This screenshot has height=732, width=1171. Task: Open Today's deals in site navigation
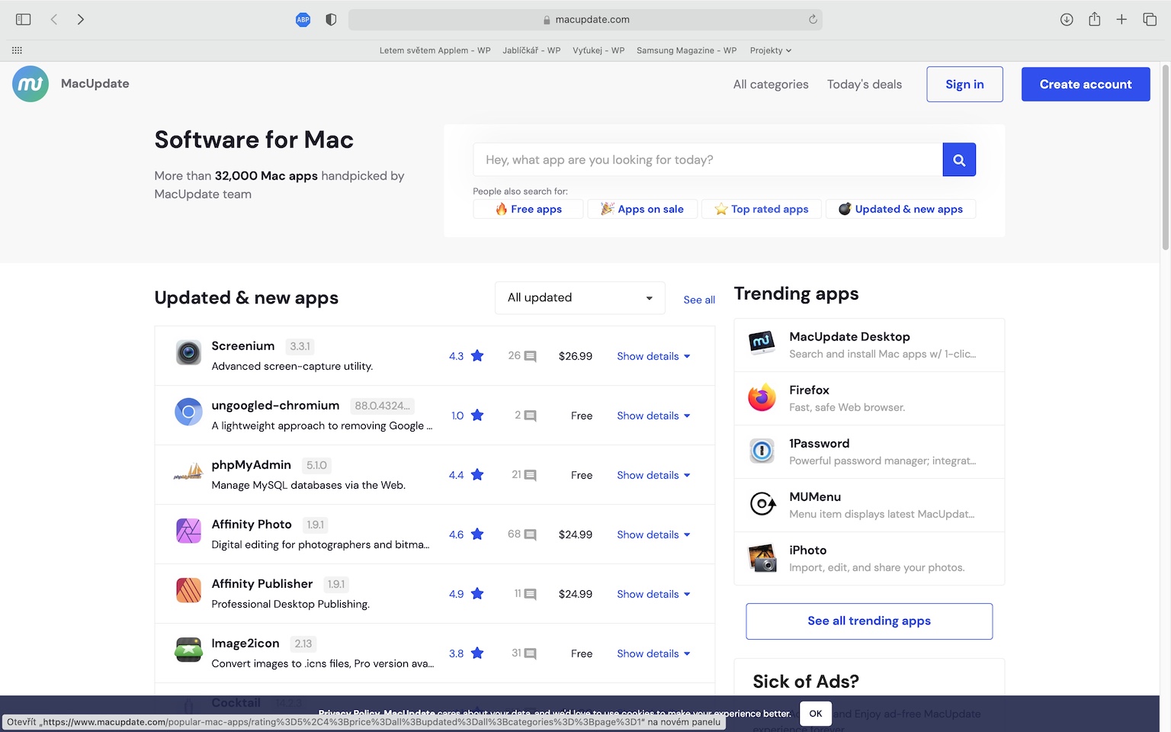(x=865, y=85)
